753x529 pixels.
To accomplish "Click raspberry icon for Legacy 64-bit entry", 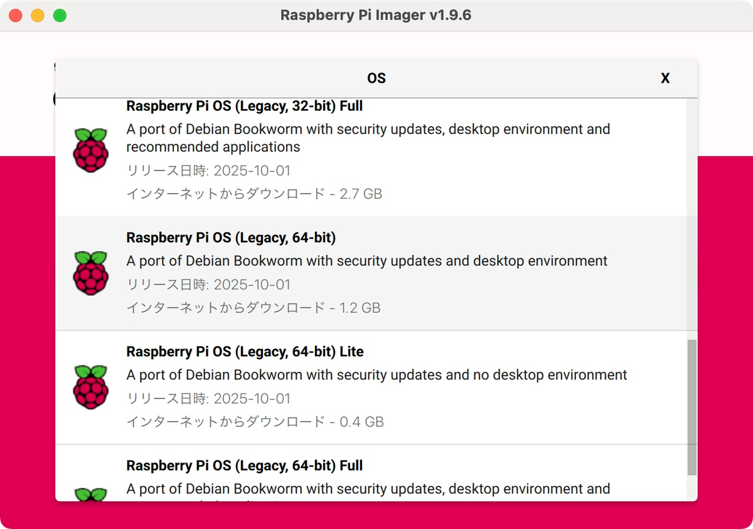I will point(91,273).
